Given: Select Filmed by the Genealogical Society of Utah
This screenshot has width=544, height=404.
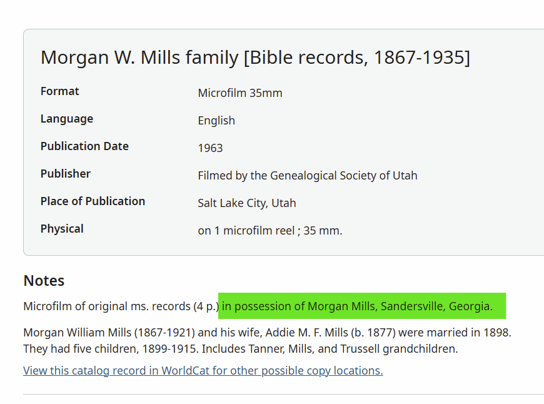Looking at the screenshot, I should [308, 176].
